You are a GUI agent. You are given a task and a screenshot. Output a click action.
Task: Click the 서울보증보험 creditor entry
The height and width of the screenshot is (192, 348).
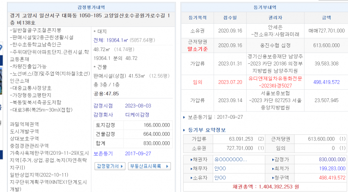275,93
